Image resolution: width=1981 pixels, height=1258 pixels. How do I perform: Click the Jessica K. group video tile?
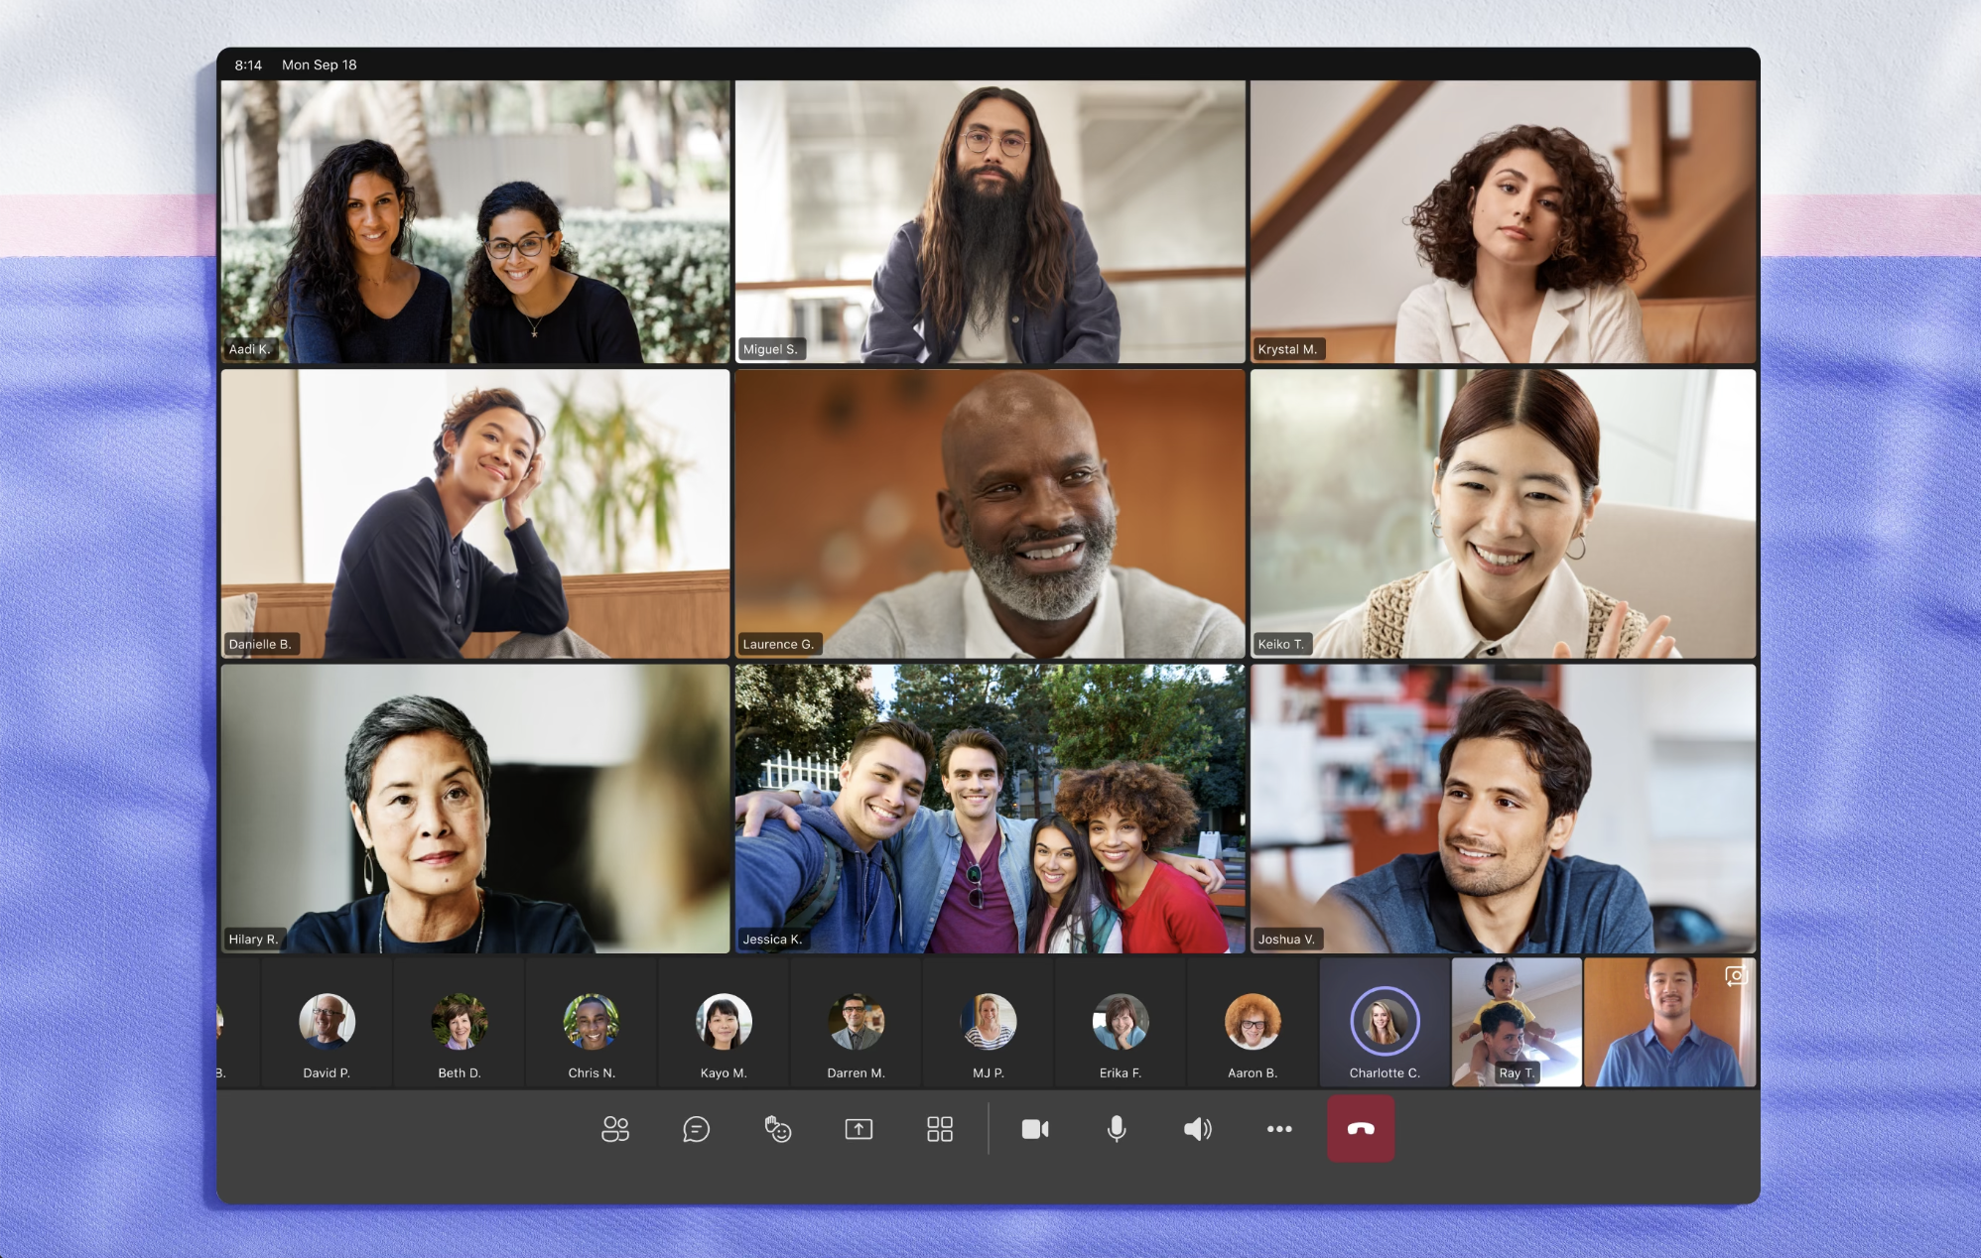point(990,809)
